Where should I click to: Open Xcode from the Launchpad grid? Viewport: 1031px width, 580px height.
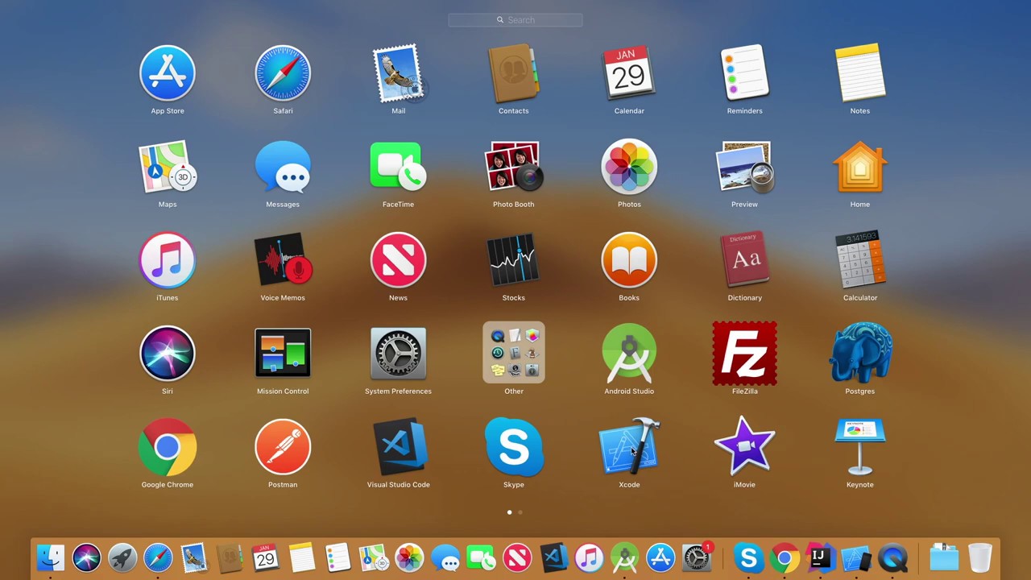point(629,448)
